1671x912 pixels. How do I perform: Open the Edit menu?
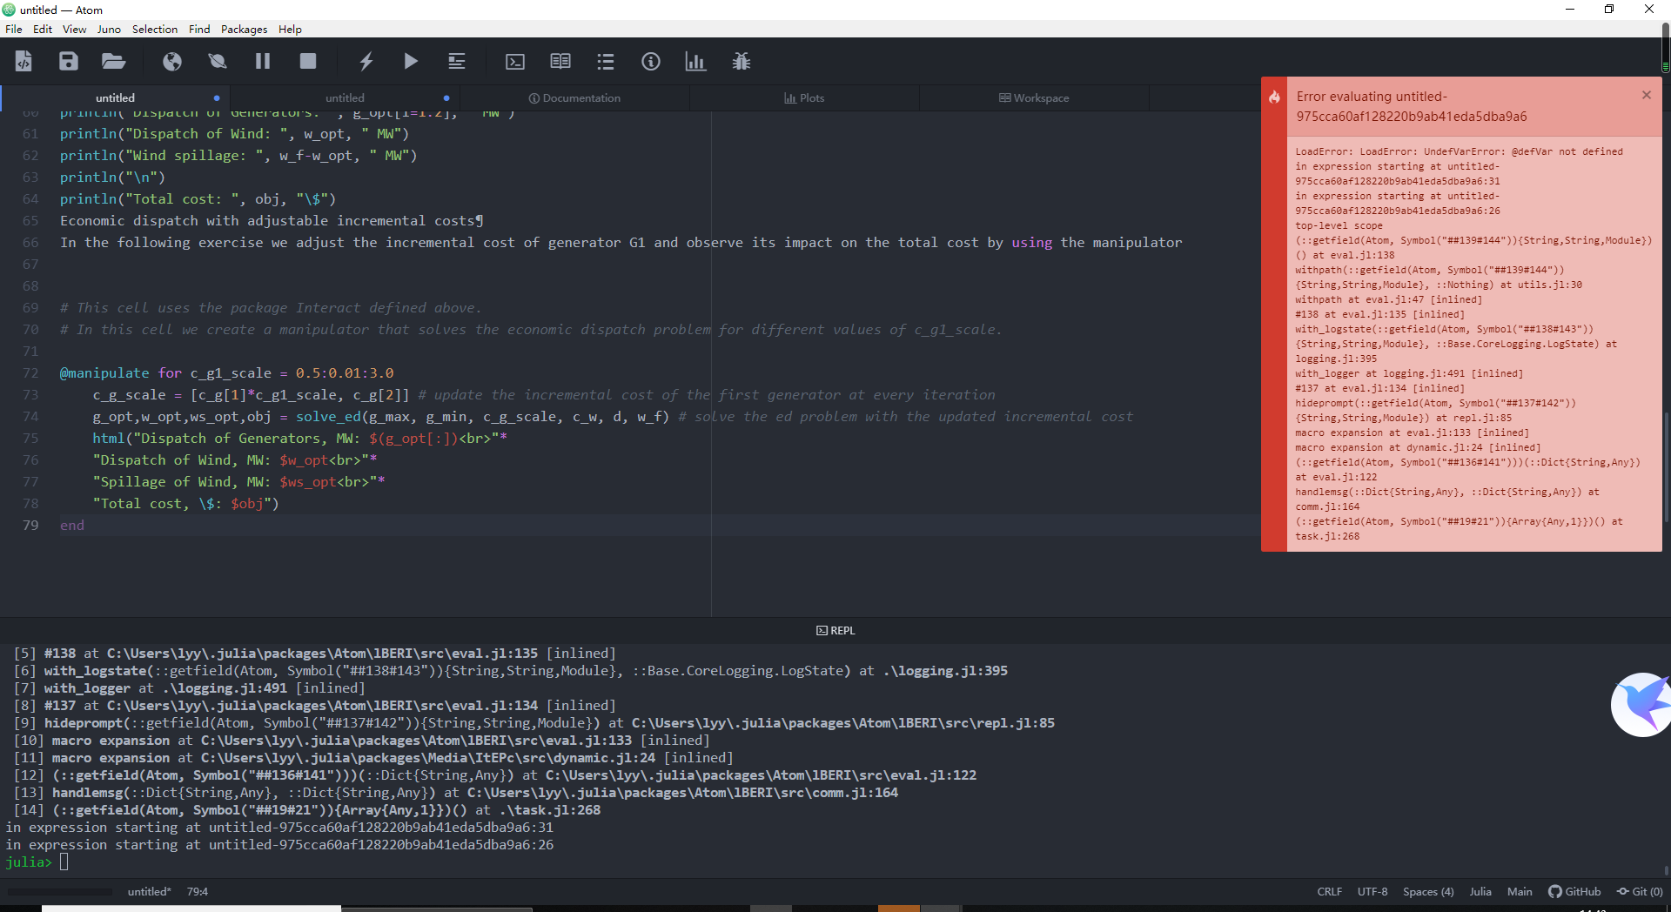click(43, 29)
